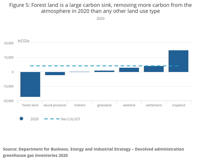Click the 2020 legend label text
Viewport: 201px width, 164px height.
(x=34, y=119)
